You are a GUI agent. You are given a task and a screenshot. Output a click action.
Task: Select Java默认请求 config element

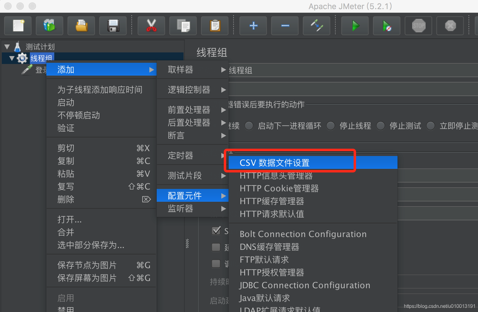pyautogui.click(x=313, y=298)
